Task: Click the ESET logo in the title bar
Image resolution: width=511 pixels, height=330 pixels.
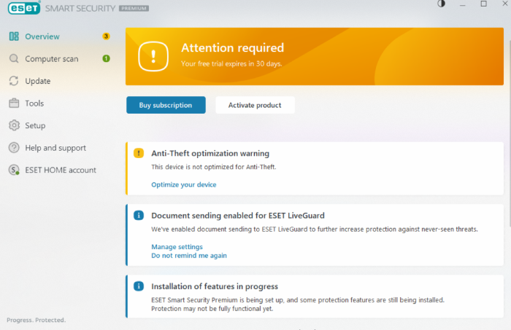Action: point(24,8)
